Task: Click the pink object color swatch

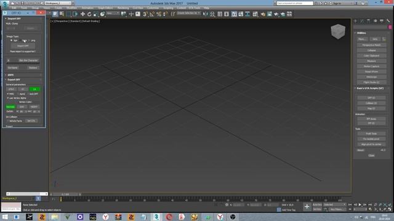Action: [x=390, y=27]
